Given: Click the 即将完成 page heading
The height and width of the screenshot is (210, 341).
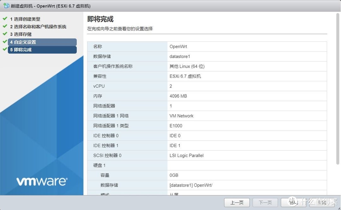Looking at the screenshot, I should click(x=100, y=19).
